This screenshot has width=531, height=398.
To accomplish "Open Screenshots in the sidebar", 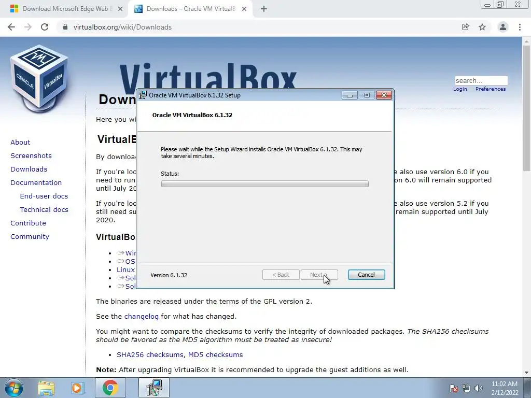I will pyautogui.click(x=31, y=155).
